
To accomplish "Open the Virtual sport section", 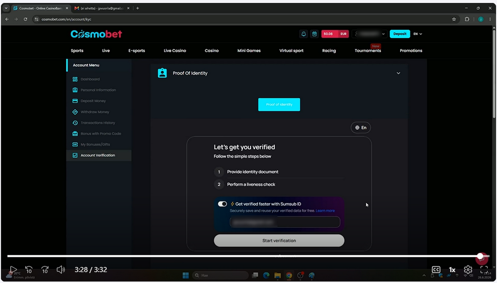I will click(292, 51).
